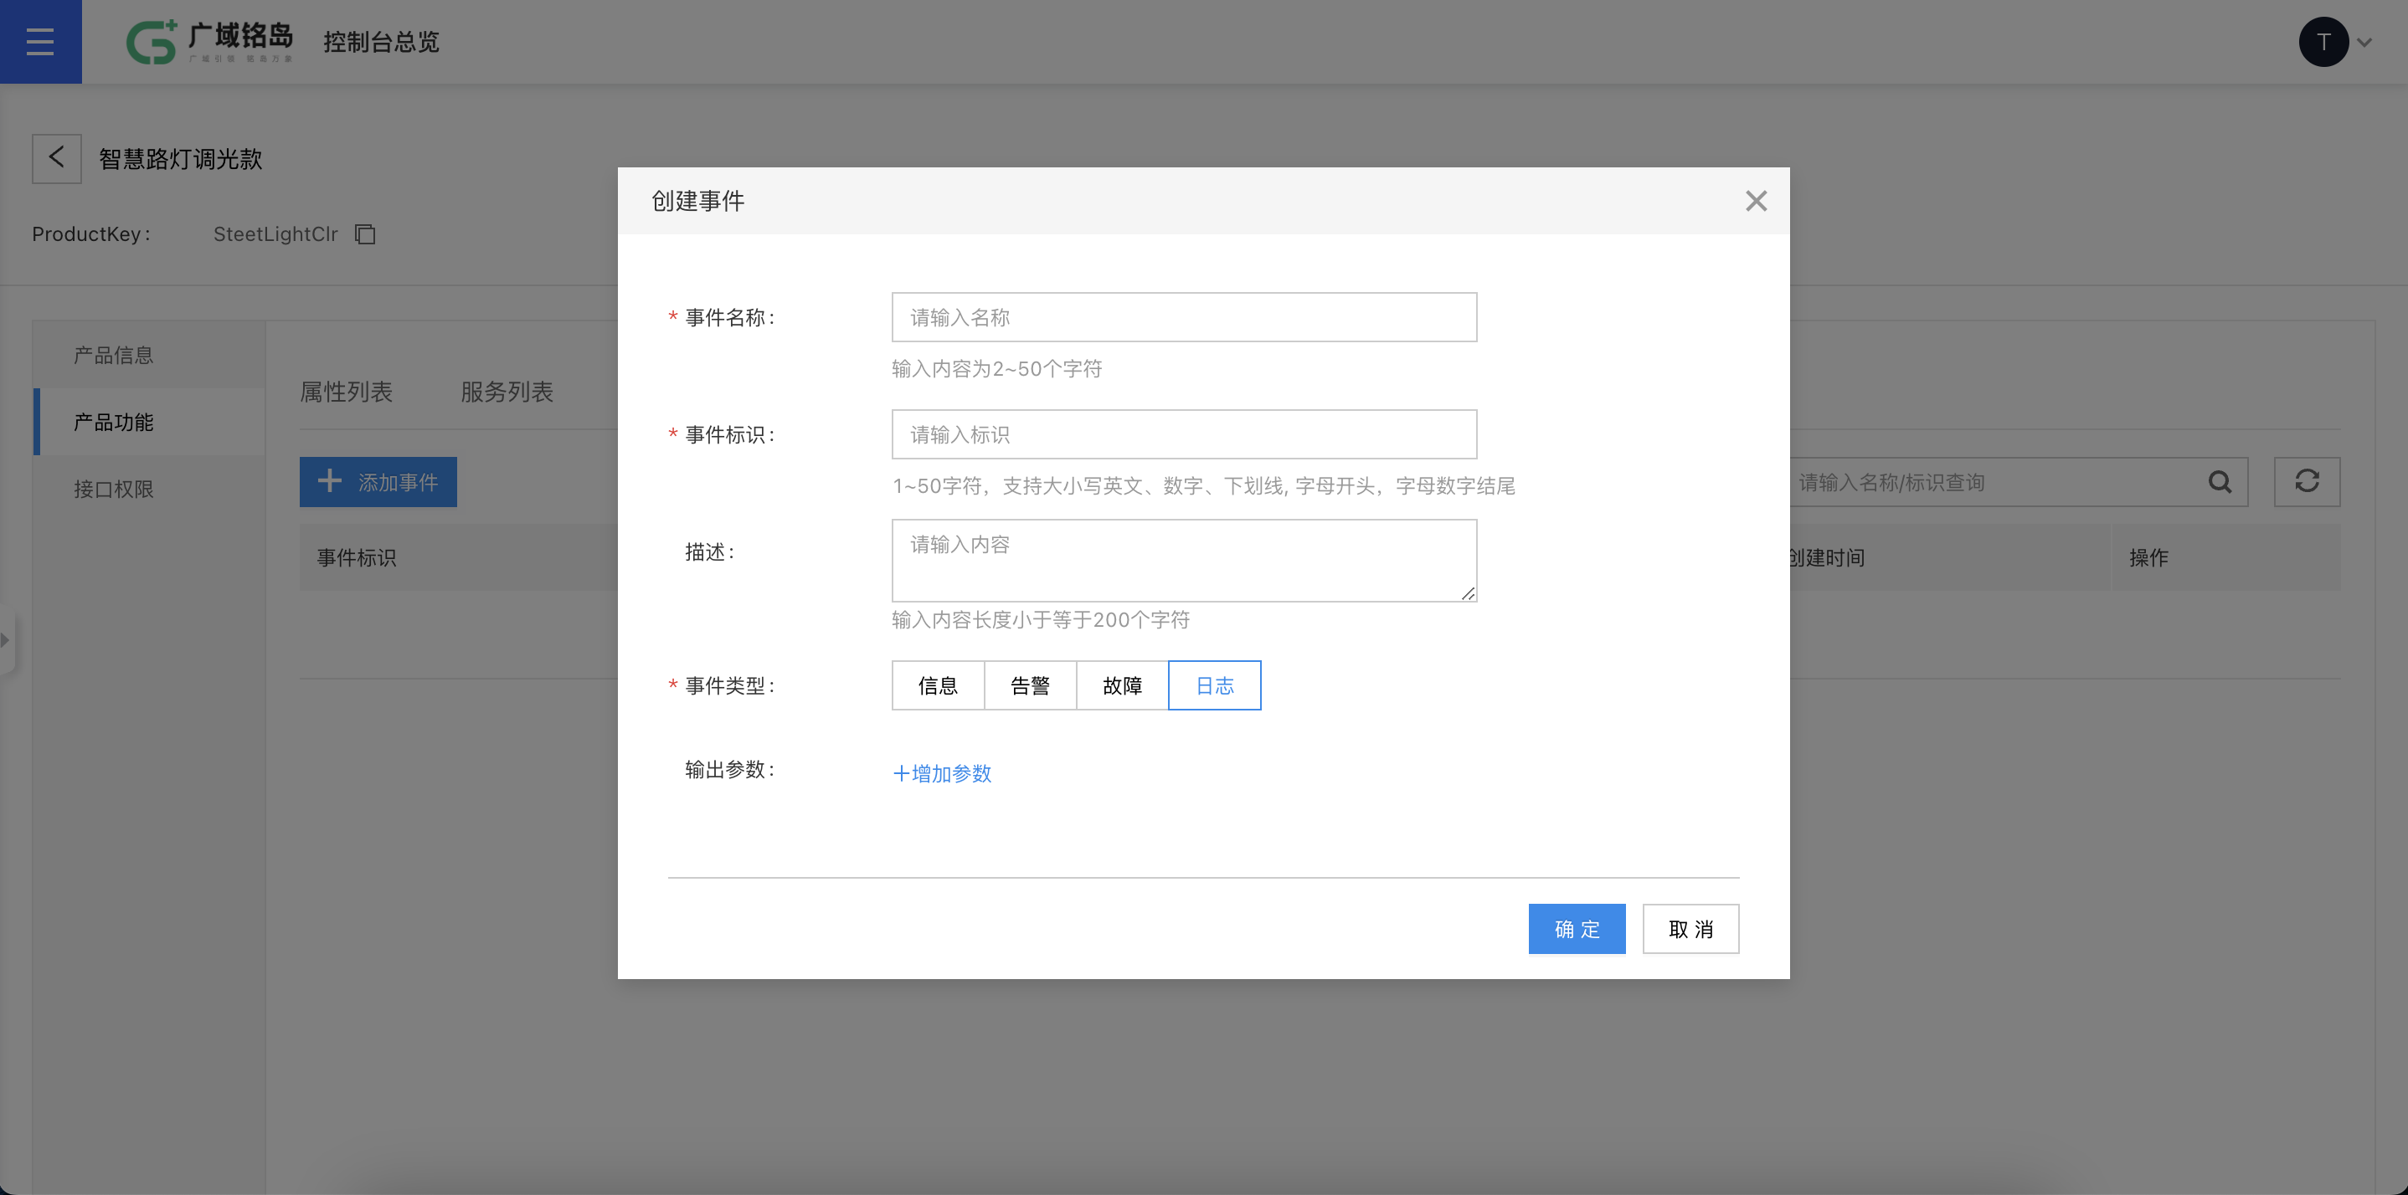Click the 广域铭岛 logo
The image size is (2408, 1195).
[x=210, y=41]
